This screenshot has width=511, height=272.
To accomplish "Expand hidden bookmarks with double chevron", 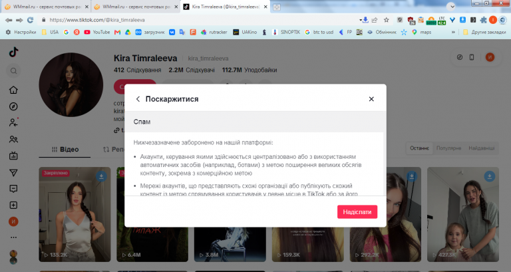I will [453, 32].
